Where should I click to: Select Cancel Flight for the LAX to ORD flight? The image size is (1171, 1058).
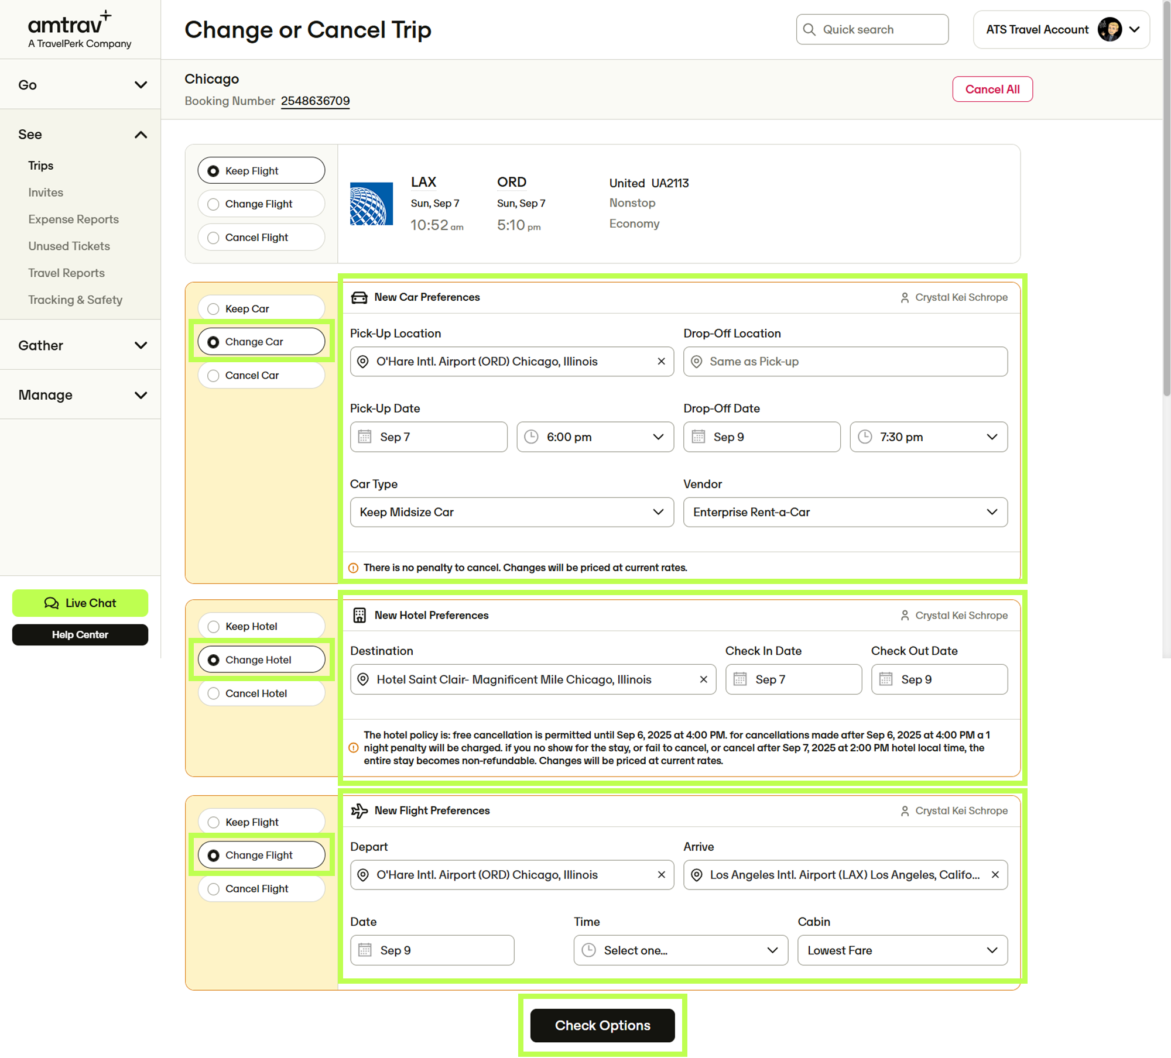pos(261,237)
